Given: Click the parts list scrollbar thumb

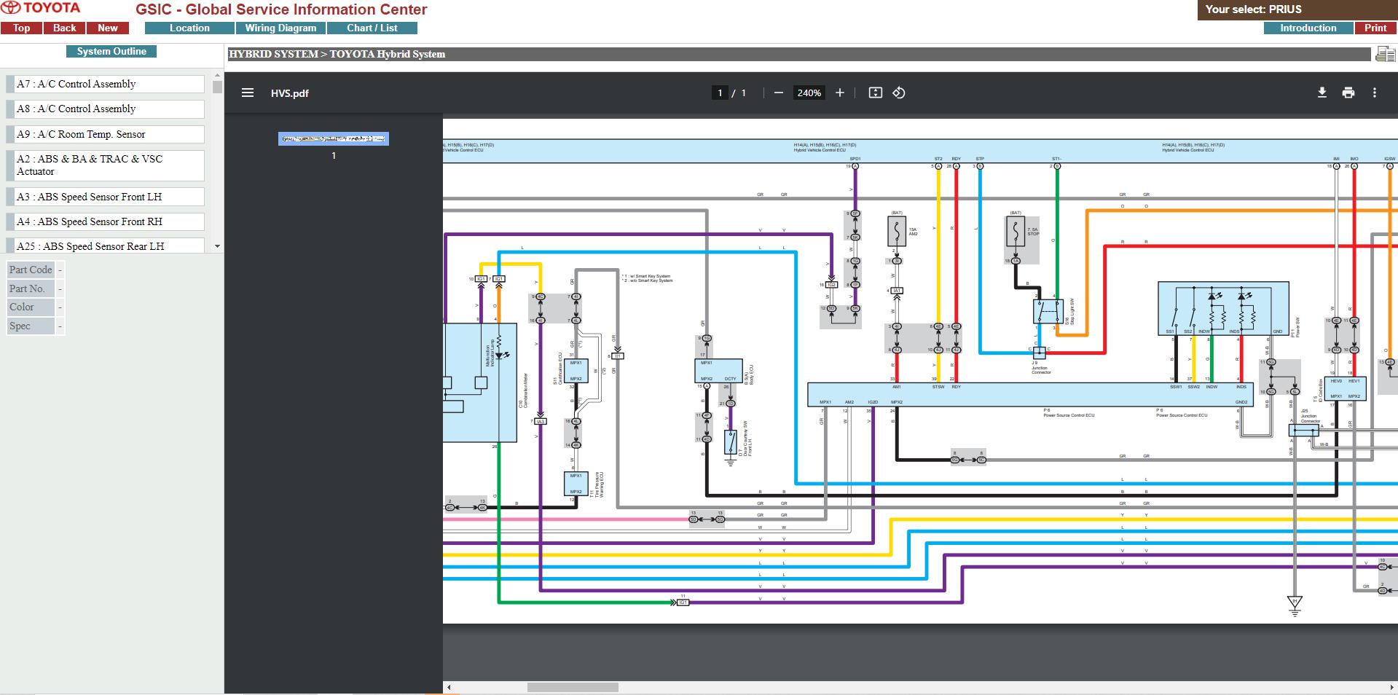Looking at the screenshot, I should tap(217, 87).
